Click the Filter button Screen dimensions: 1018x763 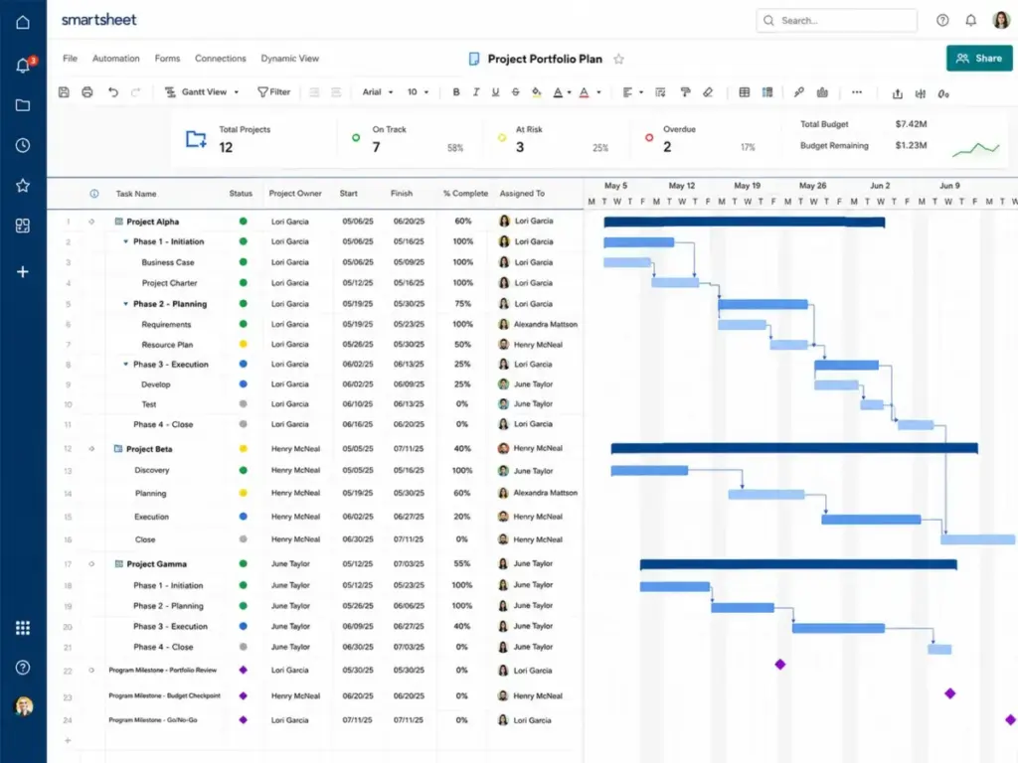coord(273,92)
